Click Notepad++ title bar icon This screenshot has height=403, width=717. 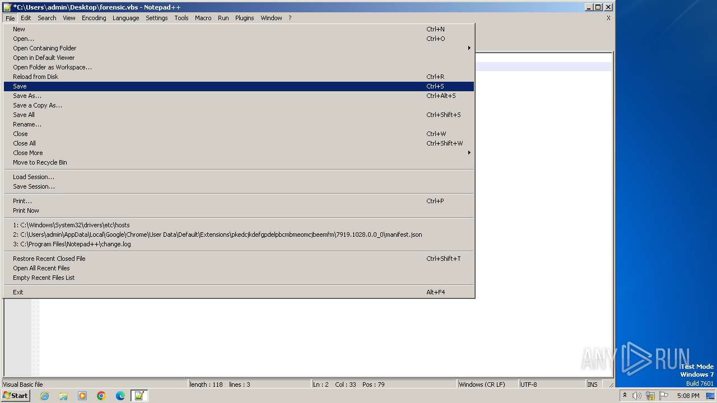tap(7, 7)
